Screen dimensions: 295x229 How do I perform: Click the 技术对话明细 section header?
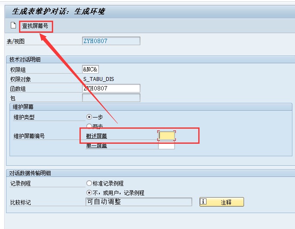(25, 60)
